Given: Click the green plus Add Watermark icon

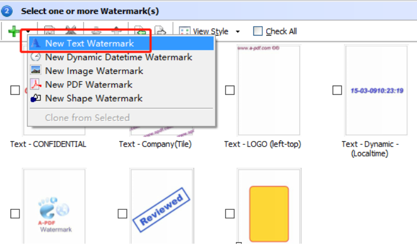Looking at the screenshot, I should (x=13, y=32).
